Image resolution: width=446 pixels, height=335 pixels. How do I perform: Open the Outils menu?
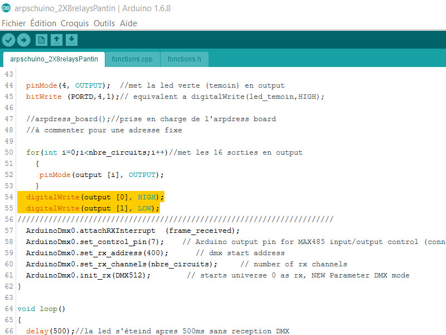pyautogui.click(x=104, y=23)
